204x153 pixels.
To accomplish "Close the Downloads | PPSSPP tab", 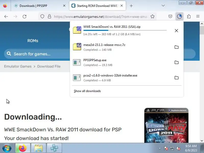I will point(64,6).
